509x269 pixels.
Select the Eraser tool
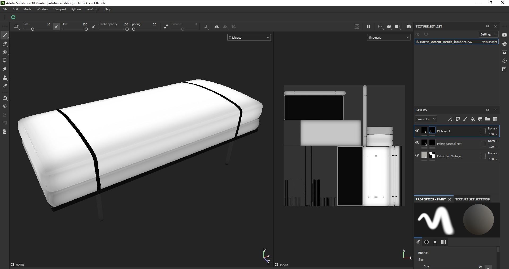click(5, 44)
